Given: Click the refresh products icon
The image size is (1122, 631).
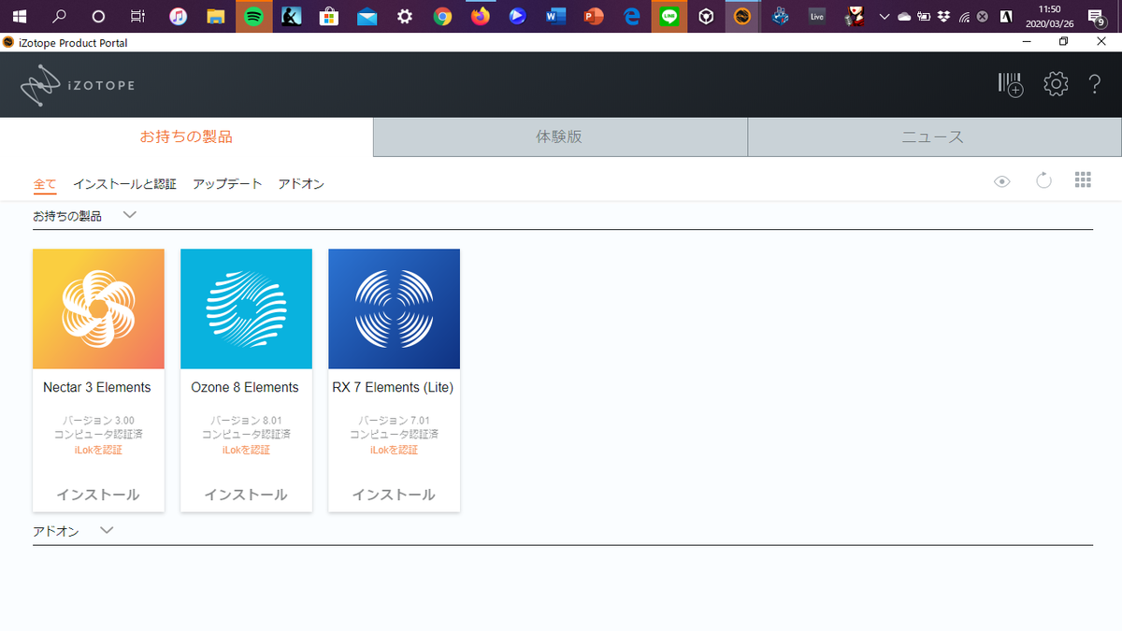Looking at the screenshot, I should pyautogui.click(x=1044, y=180).
